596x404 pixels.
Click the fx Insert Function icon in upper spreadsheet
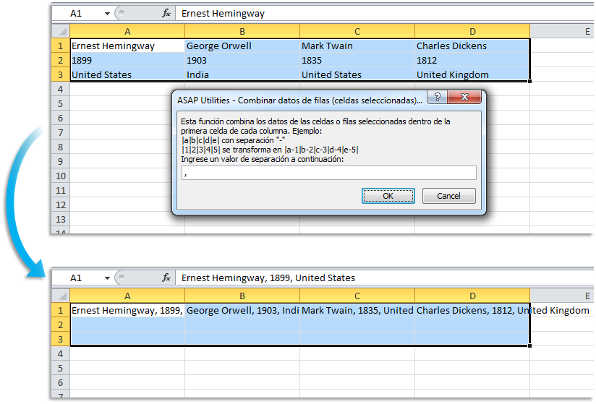point(166,13)
